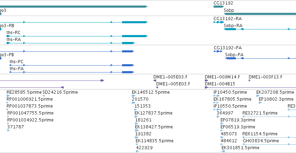Image resolution: width=296 pixels, height=153 pixels.
Task: Select EK167805.5prime label
Action: pos(232,99)
